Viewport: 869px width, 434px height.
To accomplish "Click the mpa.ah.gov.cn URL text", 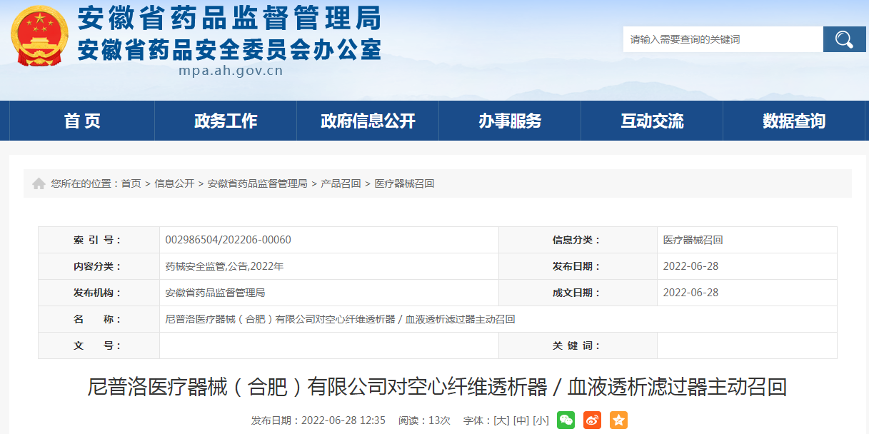I will click(x=231, y=71).
